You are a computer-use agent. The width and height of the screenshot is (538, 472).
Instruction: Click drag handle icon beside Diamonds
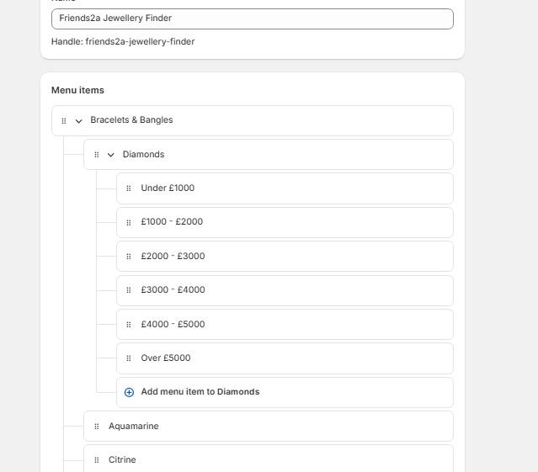coord(96,155)
